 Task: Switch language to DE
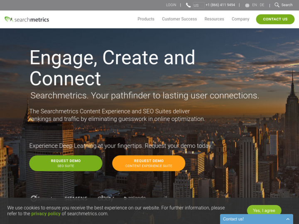click(262, 5)
